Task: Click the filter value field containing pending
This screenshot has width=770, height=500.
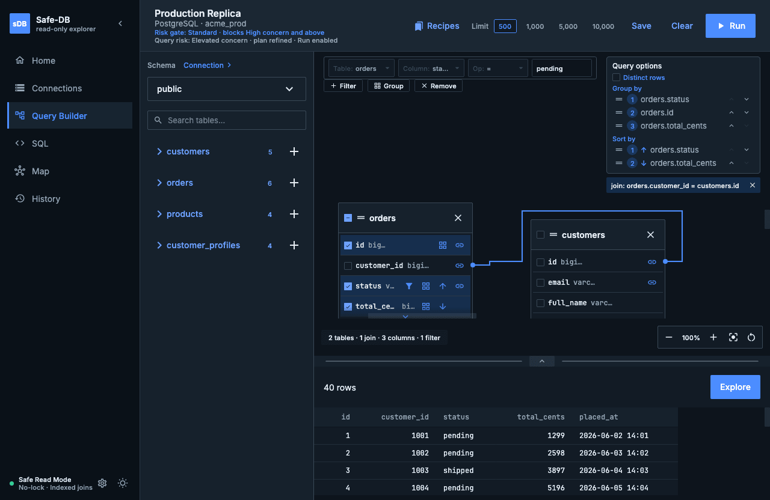Action: point(562,69)
